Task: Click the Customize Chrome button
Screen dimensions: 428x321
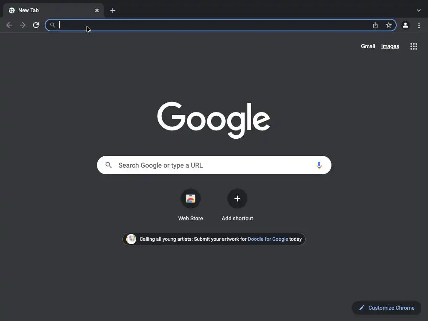Action: (387, 308)
